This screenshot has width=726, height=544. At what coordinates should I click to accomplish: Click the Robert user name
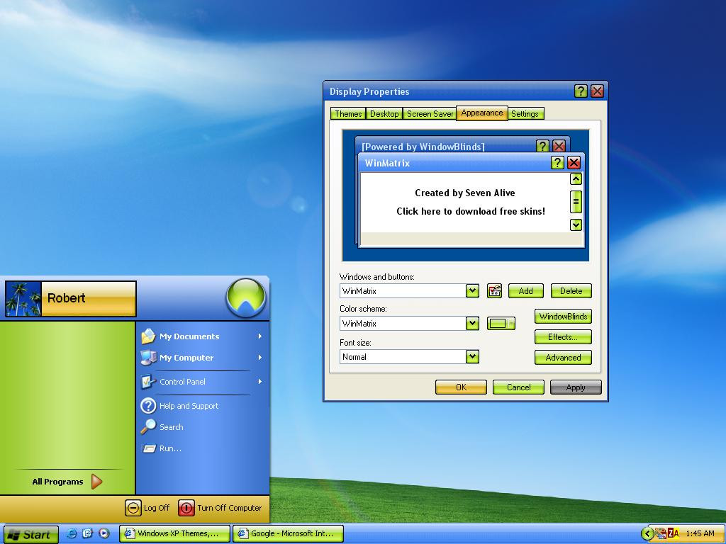coord(66,298)
